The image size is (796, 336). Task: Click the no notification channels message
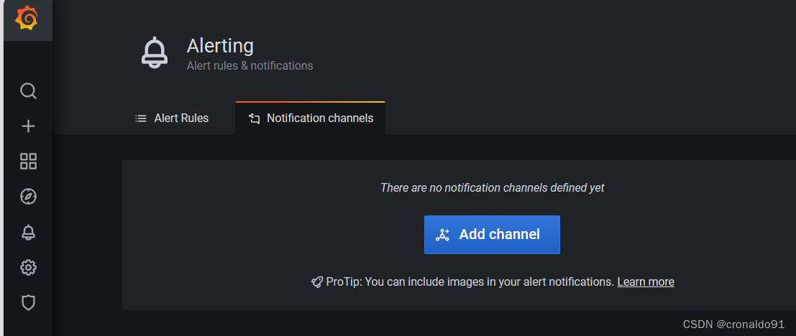(x=493, y=188)
